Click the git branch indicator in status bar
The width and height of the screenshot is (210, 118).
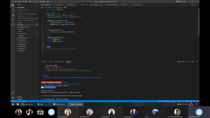click(x=14, y=101)
